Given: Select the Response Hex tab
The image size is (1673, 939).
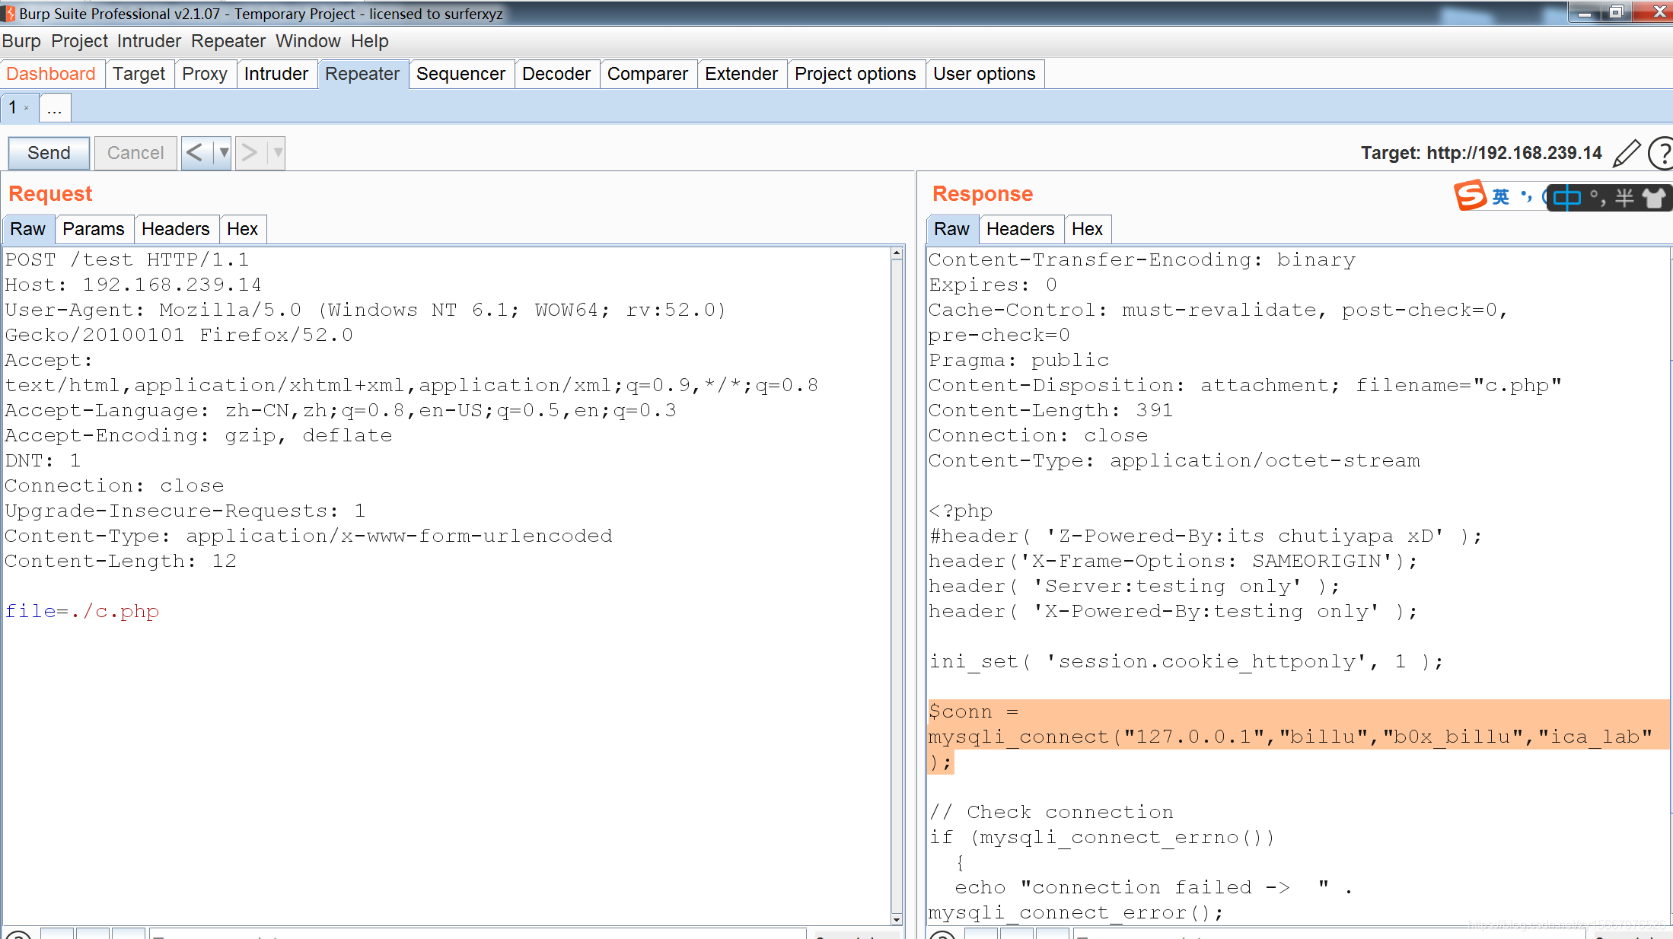Looking at the screenshot, I should (x=1088, y=229).
